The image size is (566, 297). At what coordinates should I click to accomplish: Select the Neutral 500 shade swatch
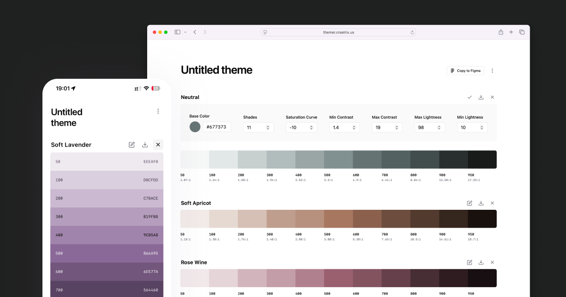[x=338, y=159]
